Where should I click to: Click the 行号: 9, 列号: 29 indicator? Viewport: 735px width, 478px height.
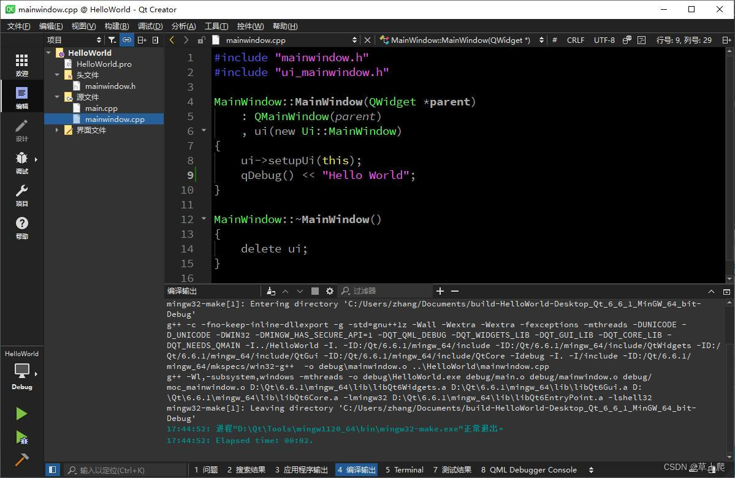[x=684, y=40]
